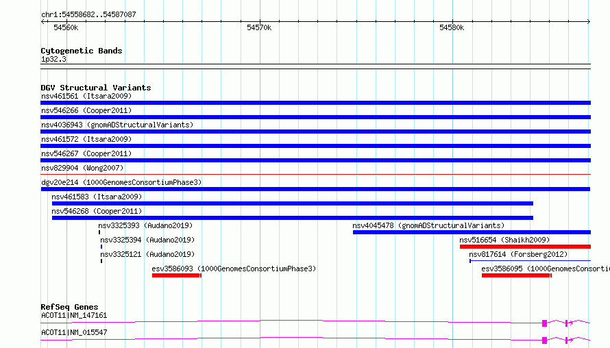This screenshot has width=610, height=348.
Task: Open nsv3325394 (Audano2019) label
Action: coord(147,240)
